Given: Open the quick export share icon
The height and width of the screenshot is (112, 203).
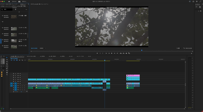Looking at the screenshot, I should pyautogui.click(x=193, y=2).
